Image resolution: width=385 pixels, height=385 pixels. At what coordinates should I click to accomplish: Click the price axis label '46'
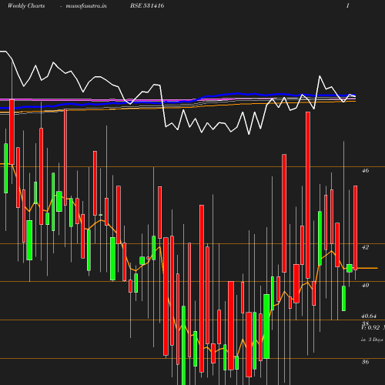[365, 170]
